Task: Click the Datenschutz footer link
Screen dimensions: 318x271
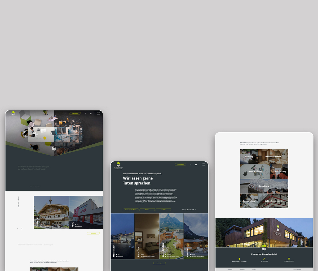Action: (242, 269)
